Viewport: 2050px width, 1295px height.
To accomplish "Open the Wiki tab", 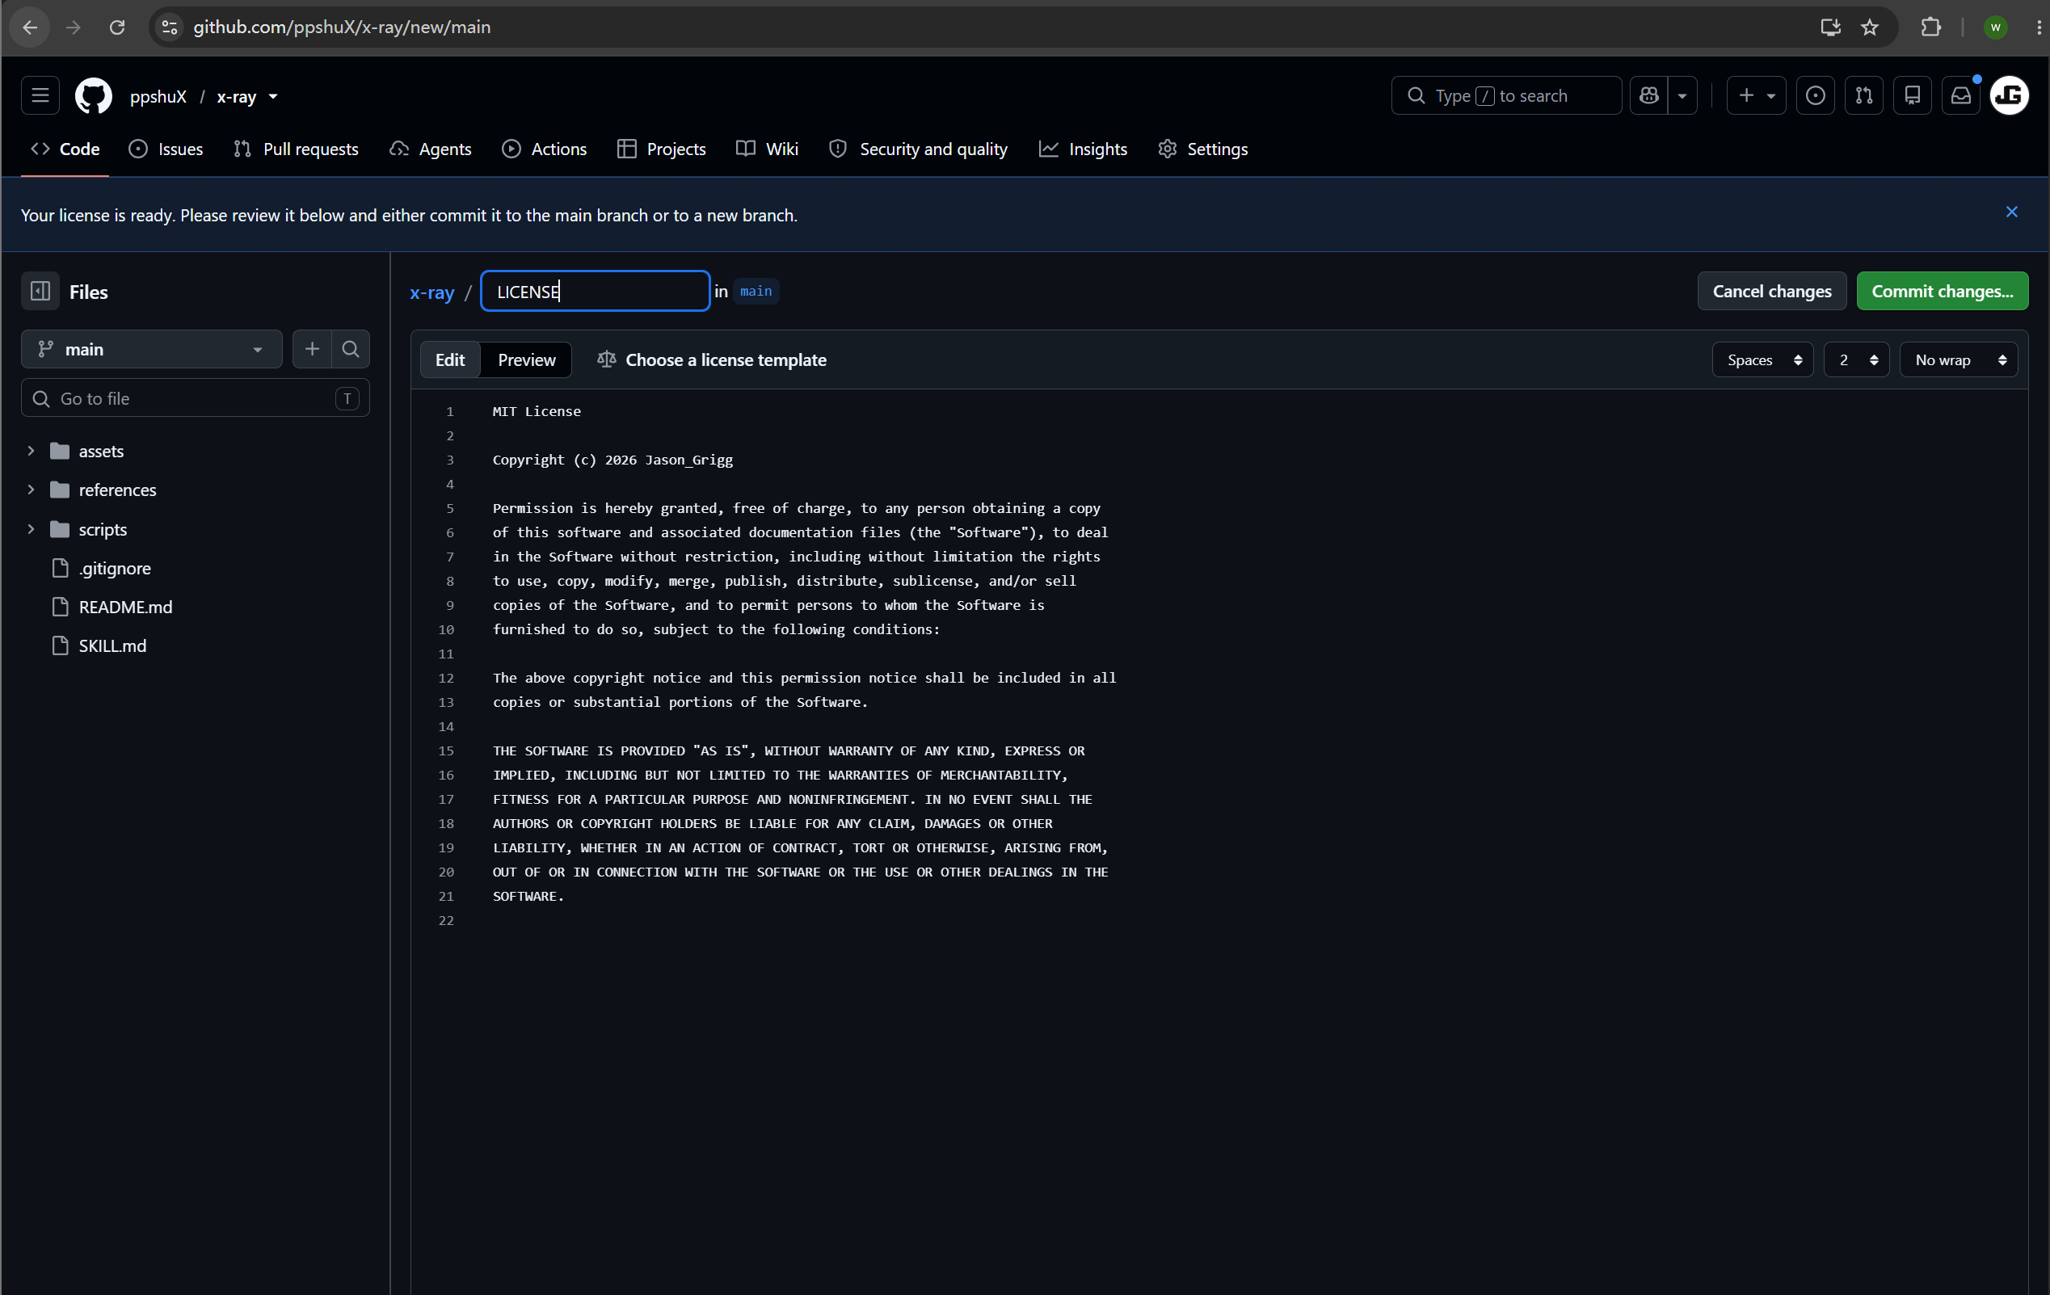I will coord(767,149).
